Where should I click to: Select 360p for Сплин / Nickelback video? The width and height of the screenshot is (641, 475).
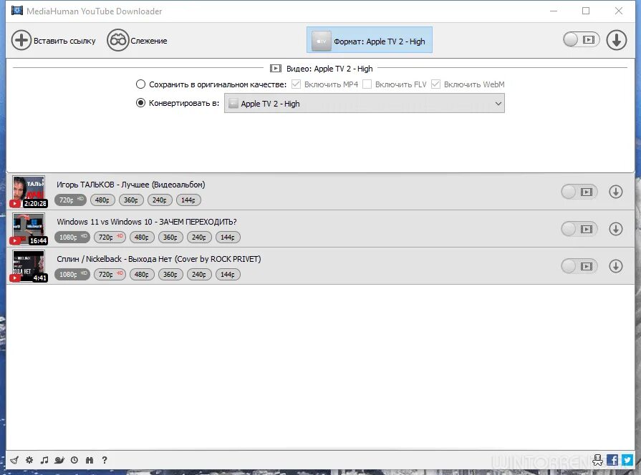pyautogui.click(x=170, y=275)
